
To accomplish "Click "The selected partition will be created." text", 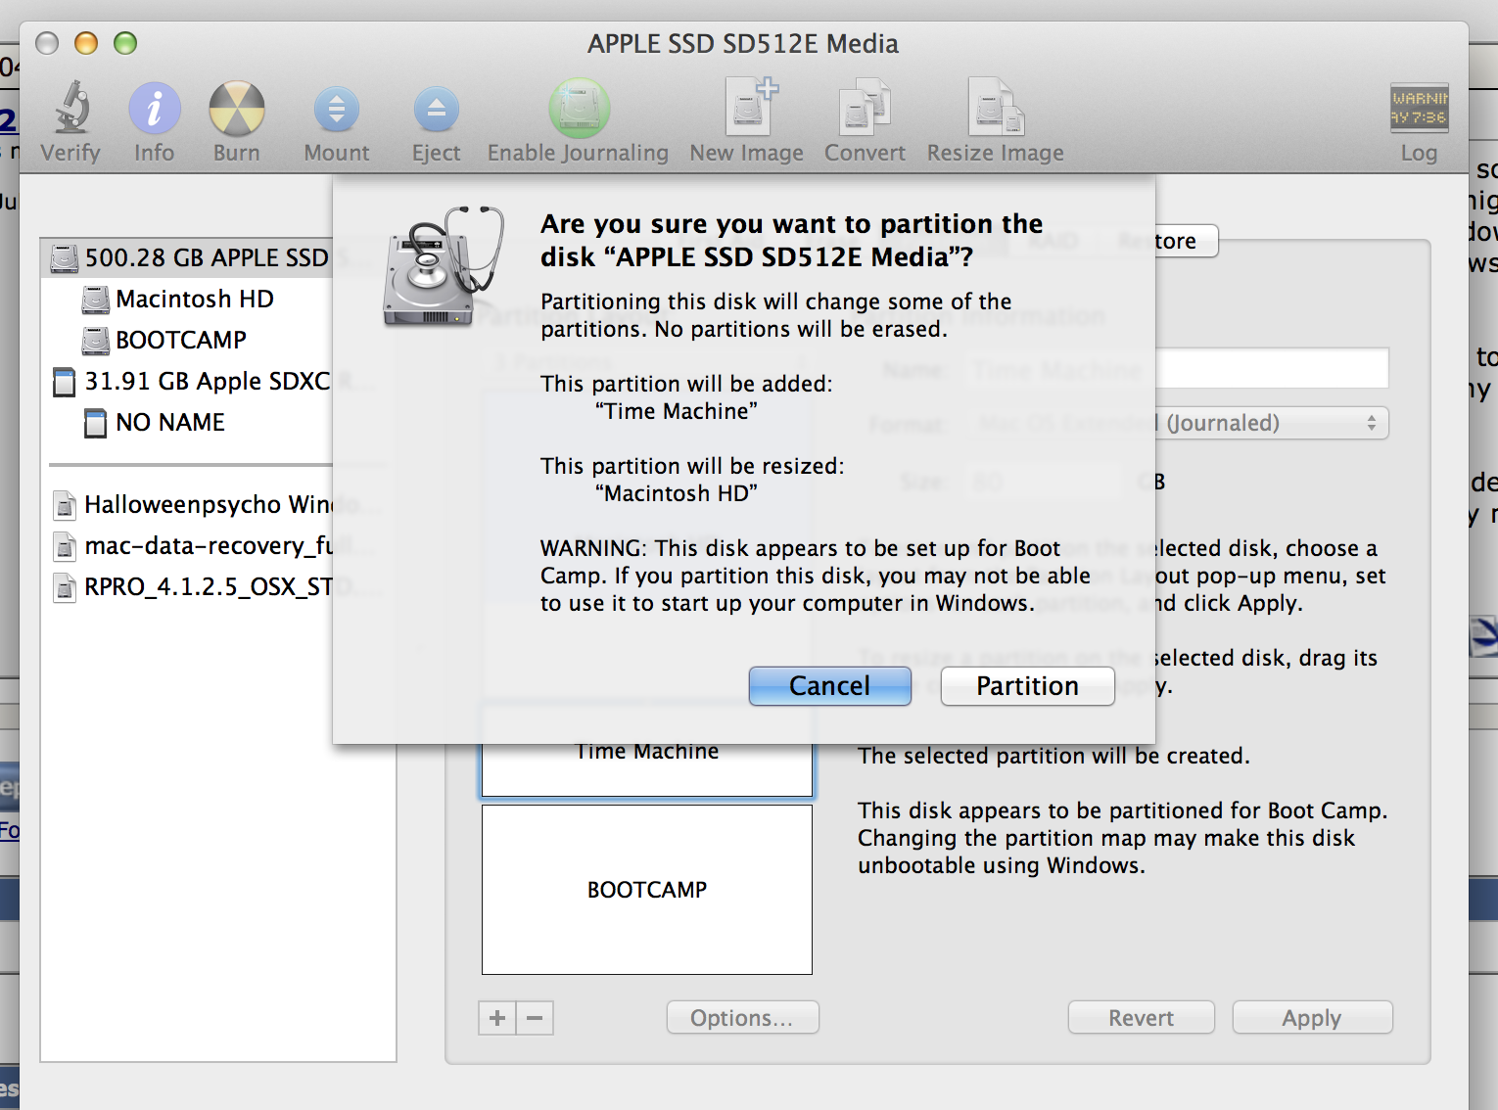I will click(x=1053, y=756).
